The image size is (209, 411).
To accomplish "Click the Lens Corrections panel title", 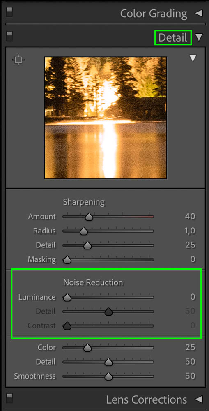I will (x=147, y=399).
